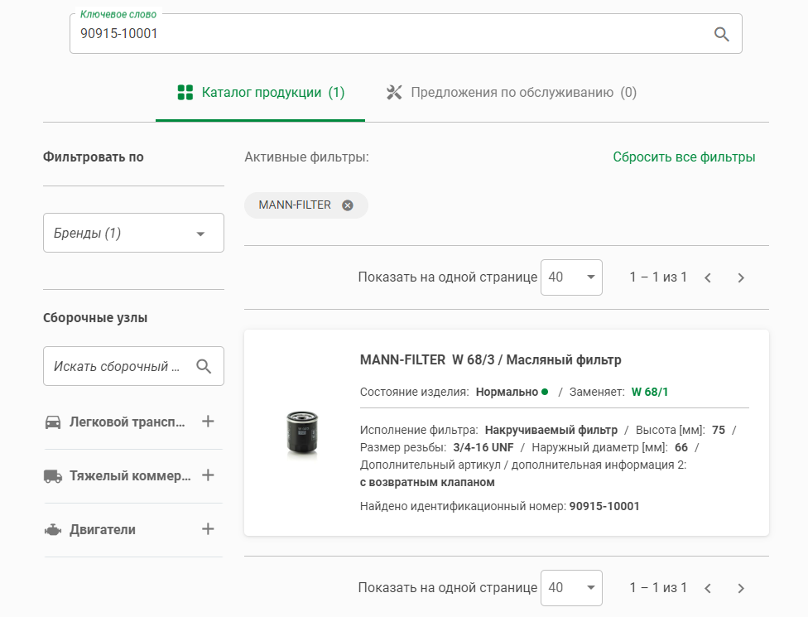
Task: Go to next page in bottom pagination
Action: [x=741, y=588]
